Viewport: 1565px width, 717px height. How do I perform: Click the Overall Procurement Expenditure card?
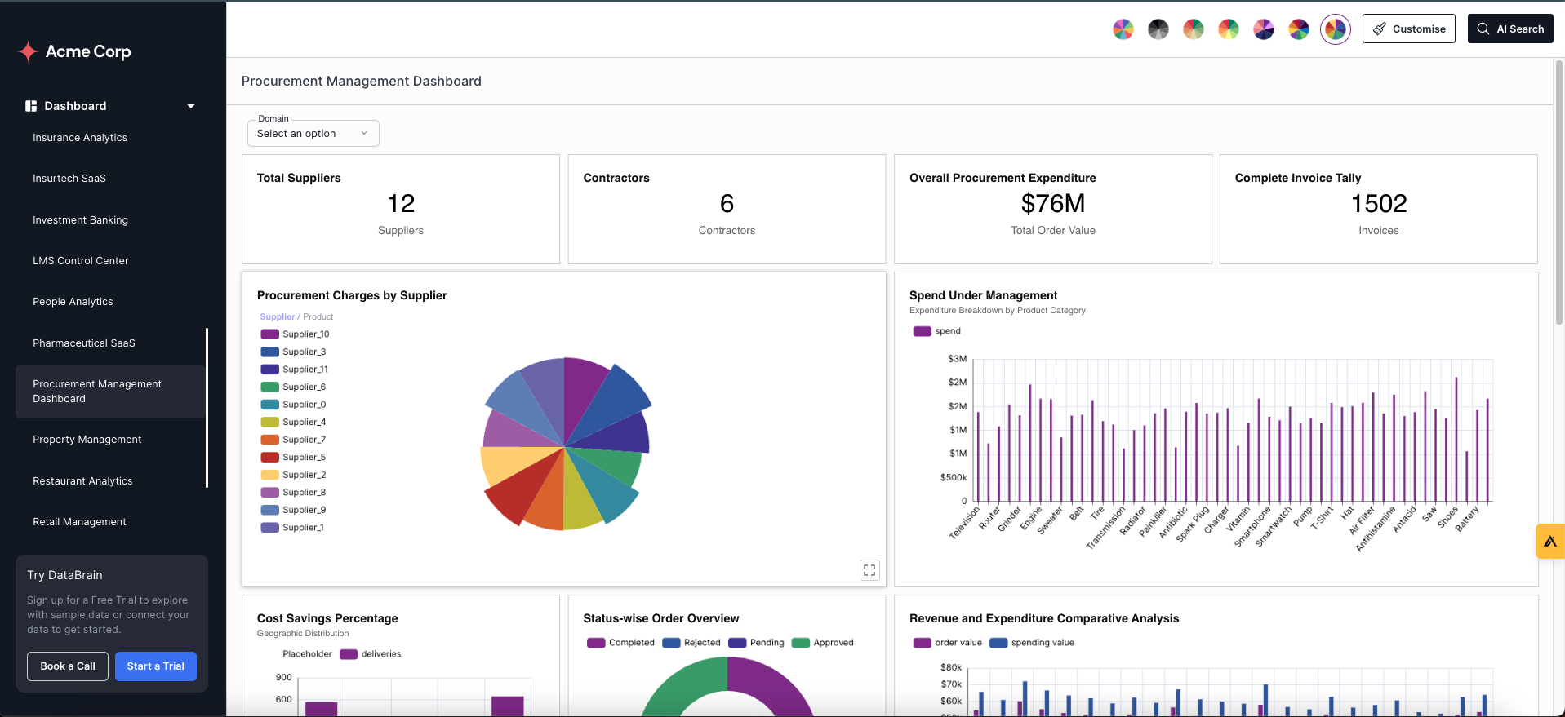[1053, 209]
